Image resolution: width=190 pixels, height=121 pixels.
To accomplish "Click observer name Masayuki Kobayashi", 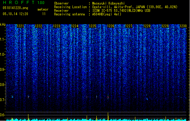I will 108,3.
